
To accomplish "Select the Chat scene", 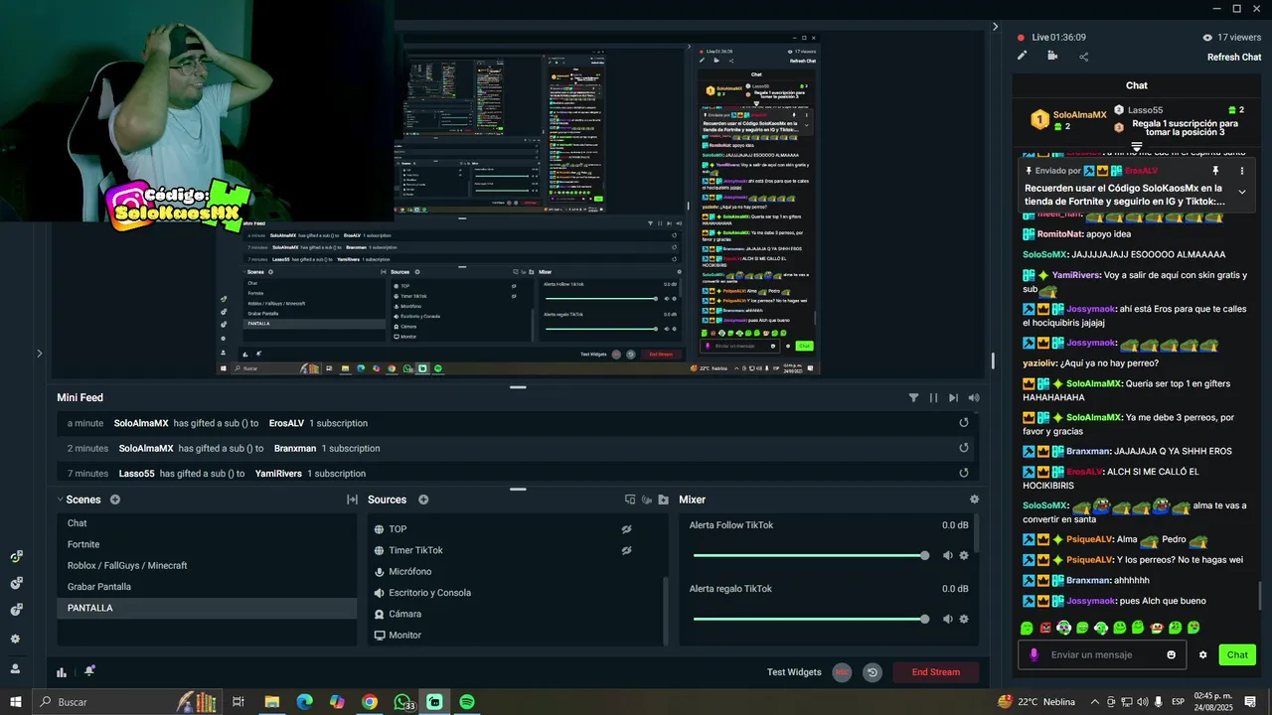I will 207,523.
